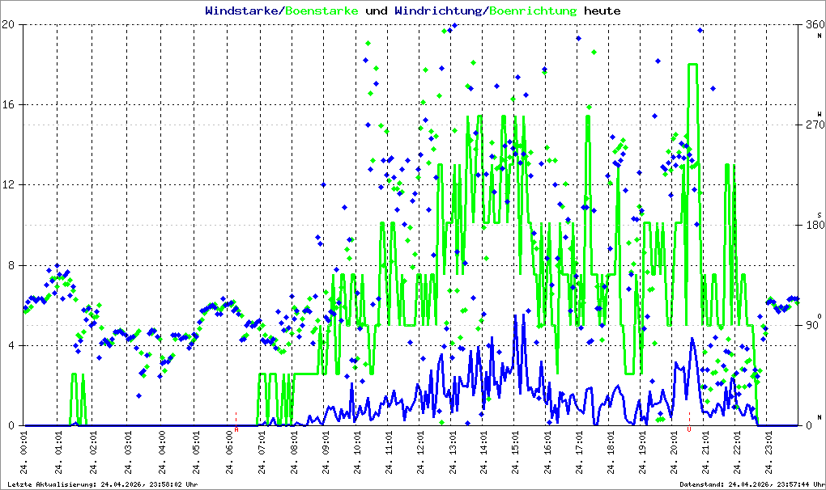The width and height of the screenshot is (826, 490).
Task: Click the 90 degree label on direction axis
Action: [811, 325]
